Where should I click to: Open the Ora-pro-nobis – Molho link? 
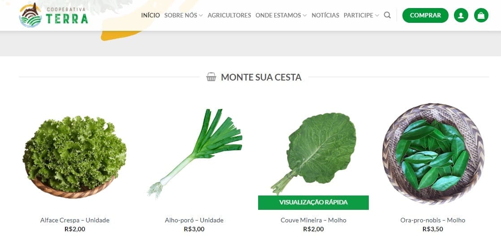coord(432,220)
